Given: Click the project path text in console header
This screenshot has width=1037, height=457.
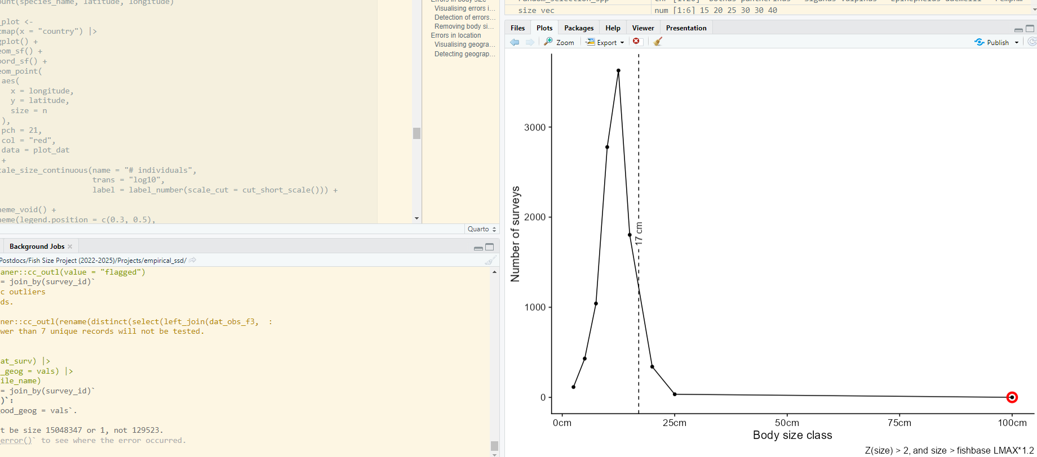Looking at the screenshot, I should [93, 260].
